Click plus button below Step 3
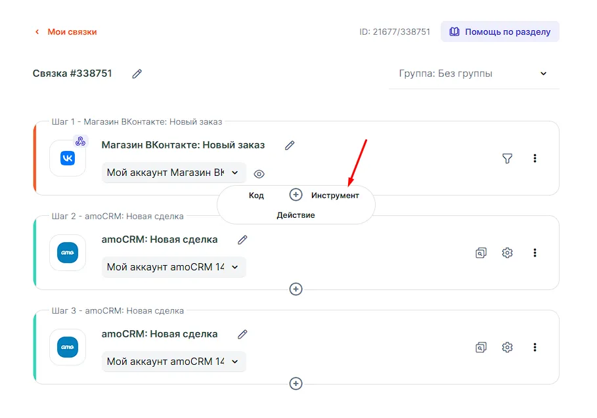Image resolution: width=597 pixels, height=418 pixels. coord(296,383)
